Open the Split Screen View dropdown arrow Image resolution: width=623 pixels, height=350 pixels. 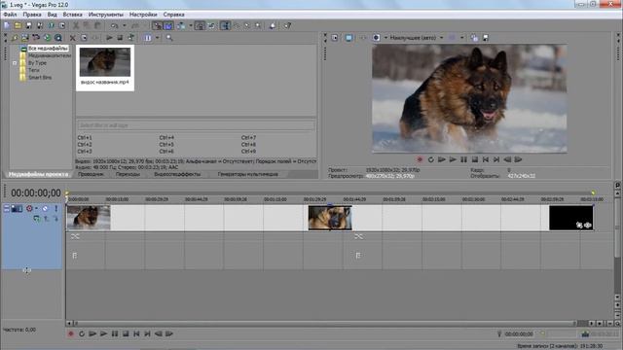385,38
